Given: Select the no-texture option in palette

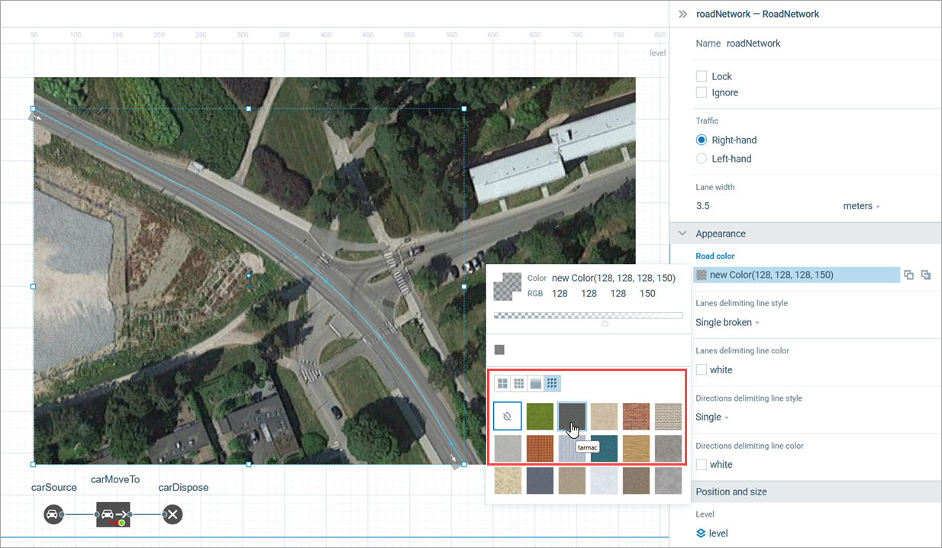Looking at the screenshot, I should pos(507,416).
